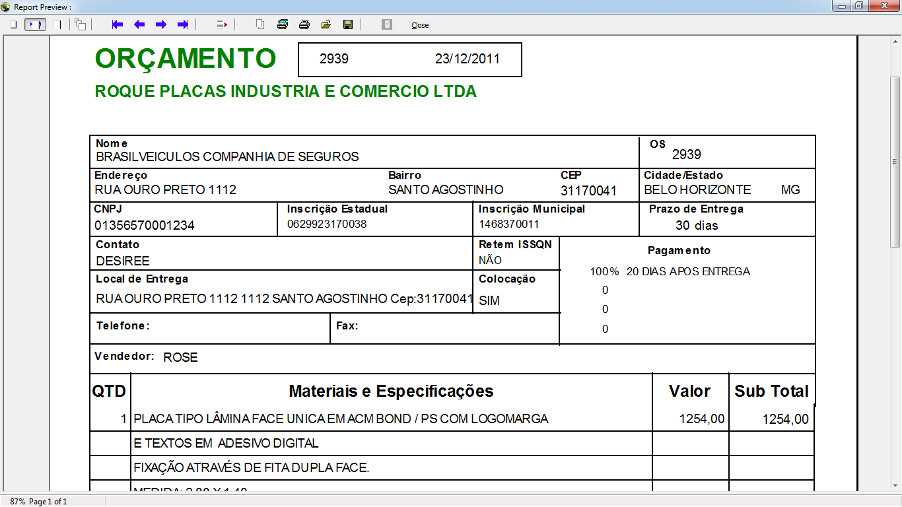Image resolution: width=902 pixels, height=507 pixels.
Task: Click the go to page icon
Action: point(223,24)
